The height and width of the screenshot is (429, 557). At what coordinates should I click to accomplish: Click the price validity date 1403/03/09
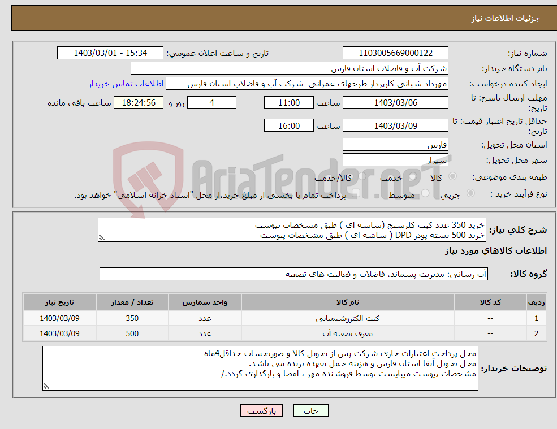395,125
